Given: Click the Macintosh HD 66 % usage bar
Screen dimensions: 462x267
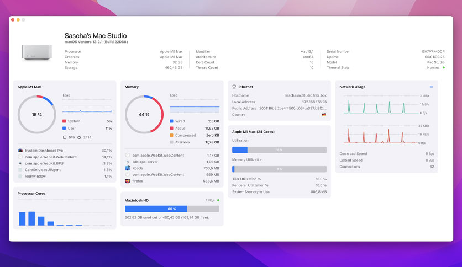Looking at the screenshot, I should point(172,209).
